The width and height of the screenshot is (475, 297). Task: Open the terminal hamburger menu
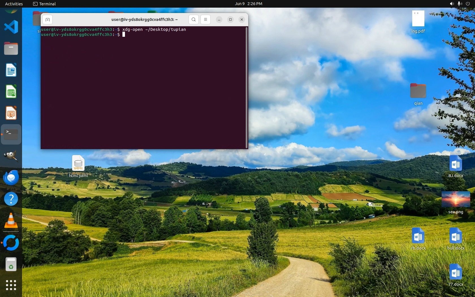tap(206, 20)
